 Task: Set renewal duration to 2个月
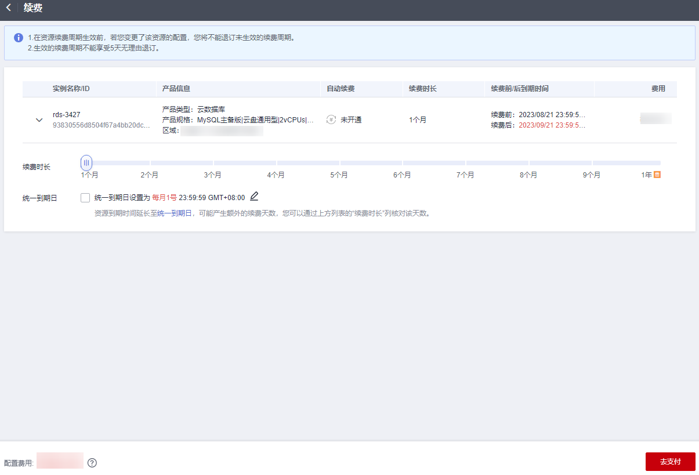tap(150, 175)
